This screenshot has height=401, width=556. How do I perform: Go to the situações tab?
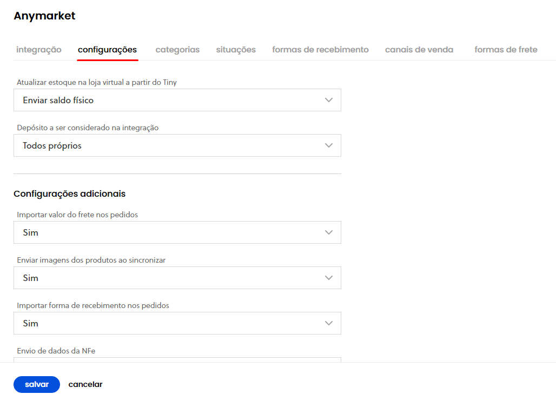[236, 50]
